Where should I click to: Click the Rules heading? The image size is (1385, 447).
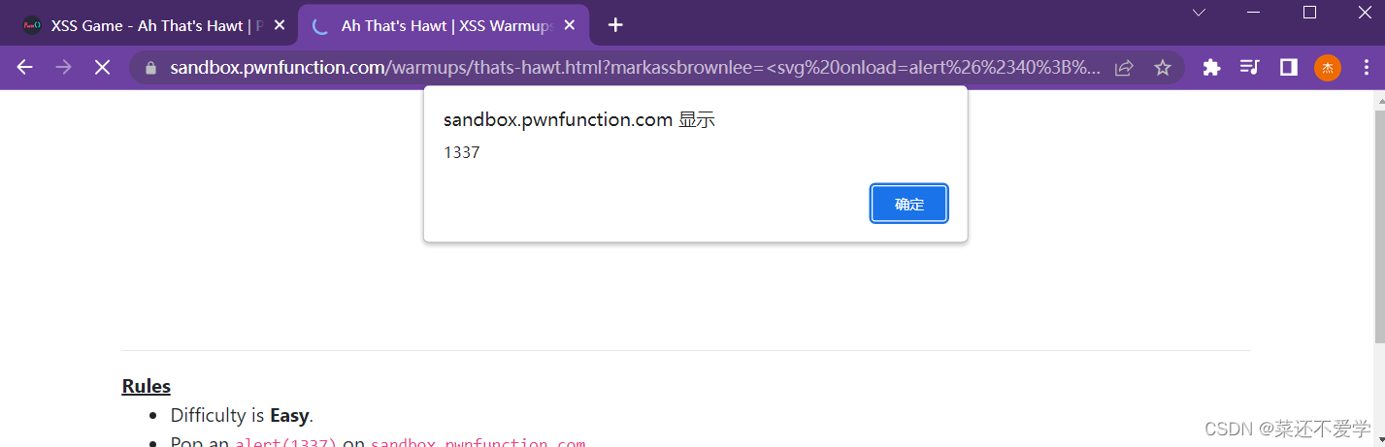click(x=147, y=386)
